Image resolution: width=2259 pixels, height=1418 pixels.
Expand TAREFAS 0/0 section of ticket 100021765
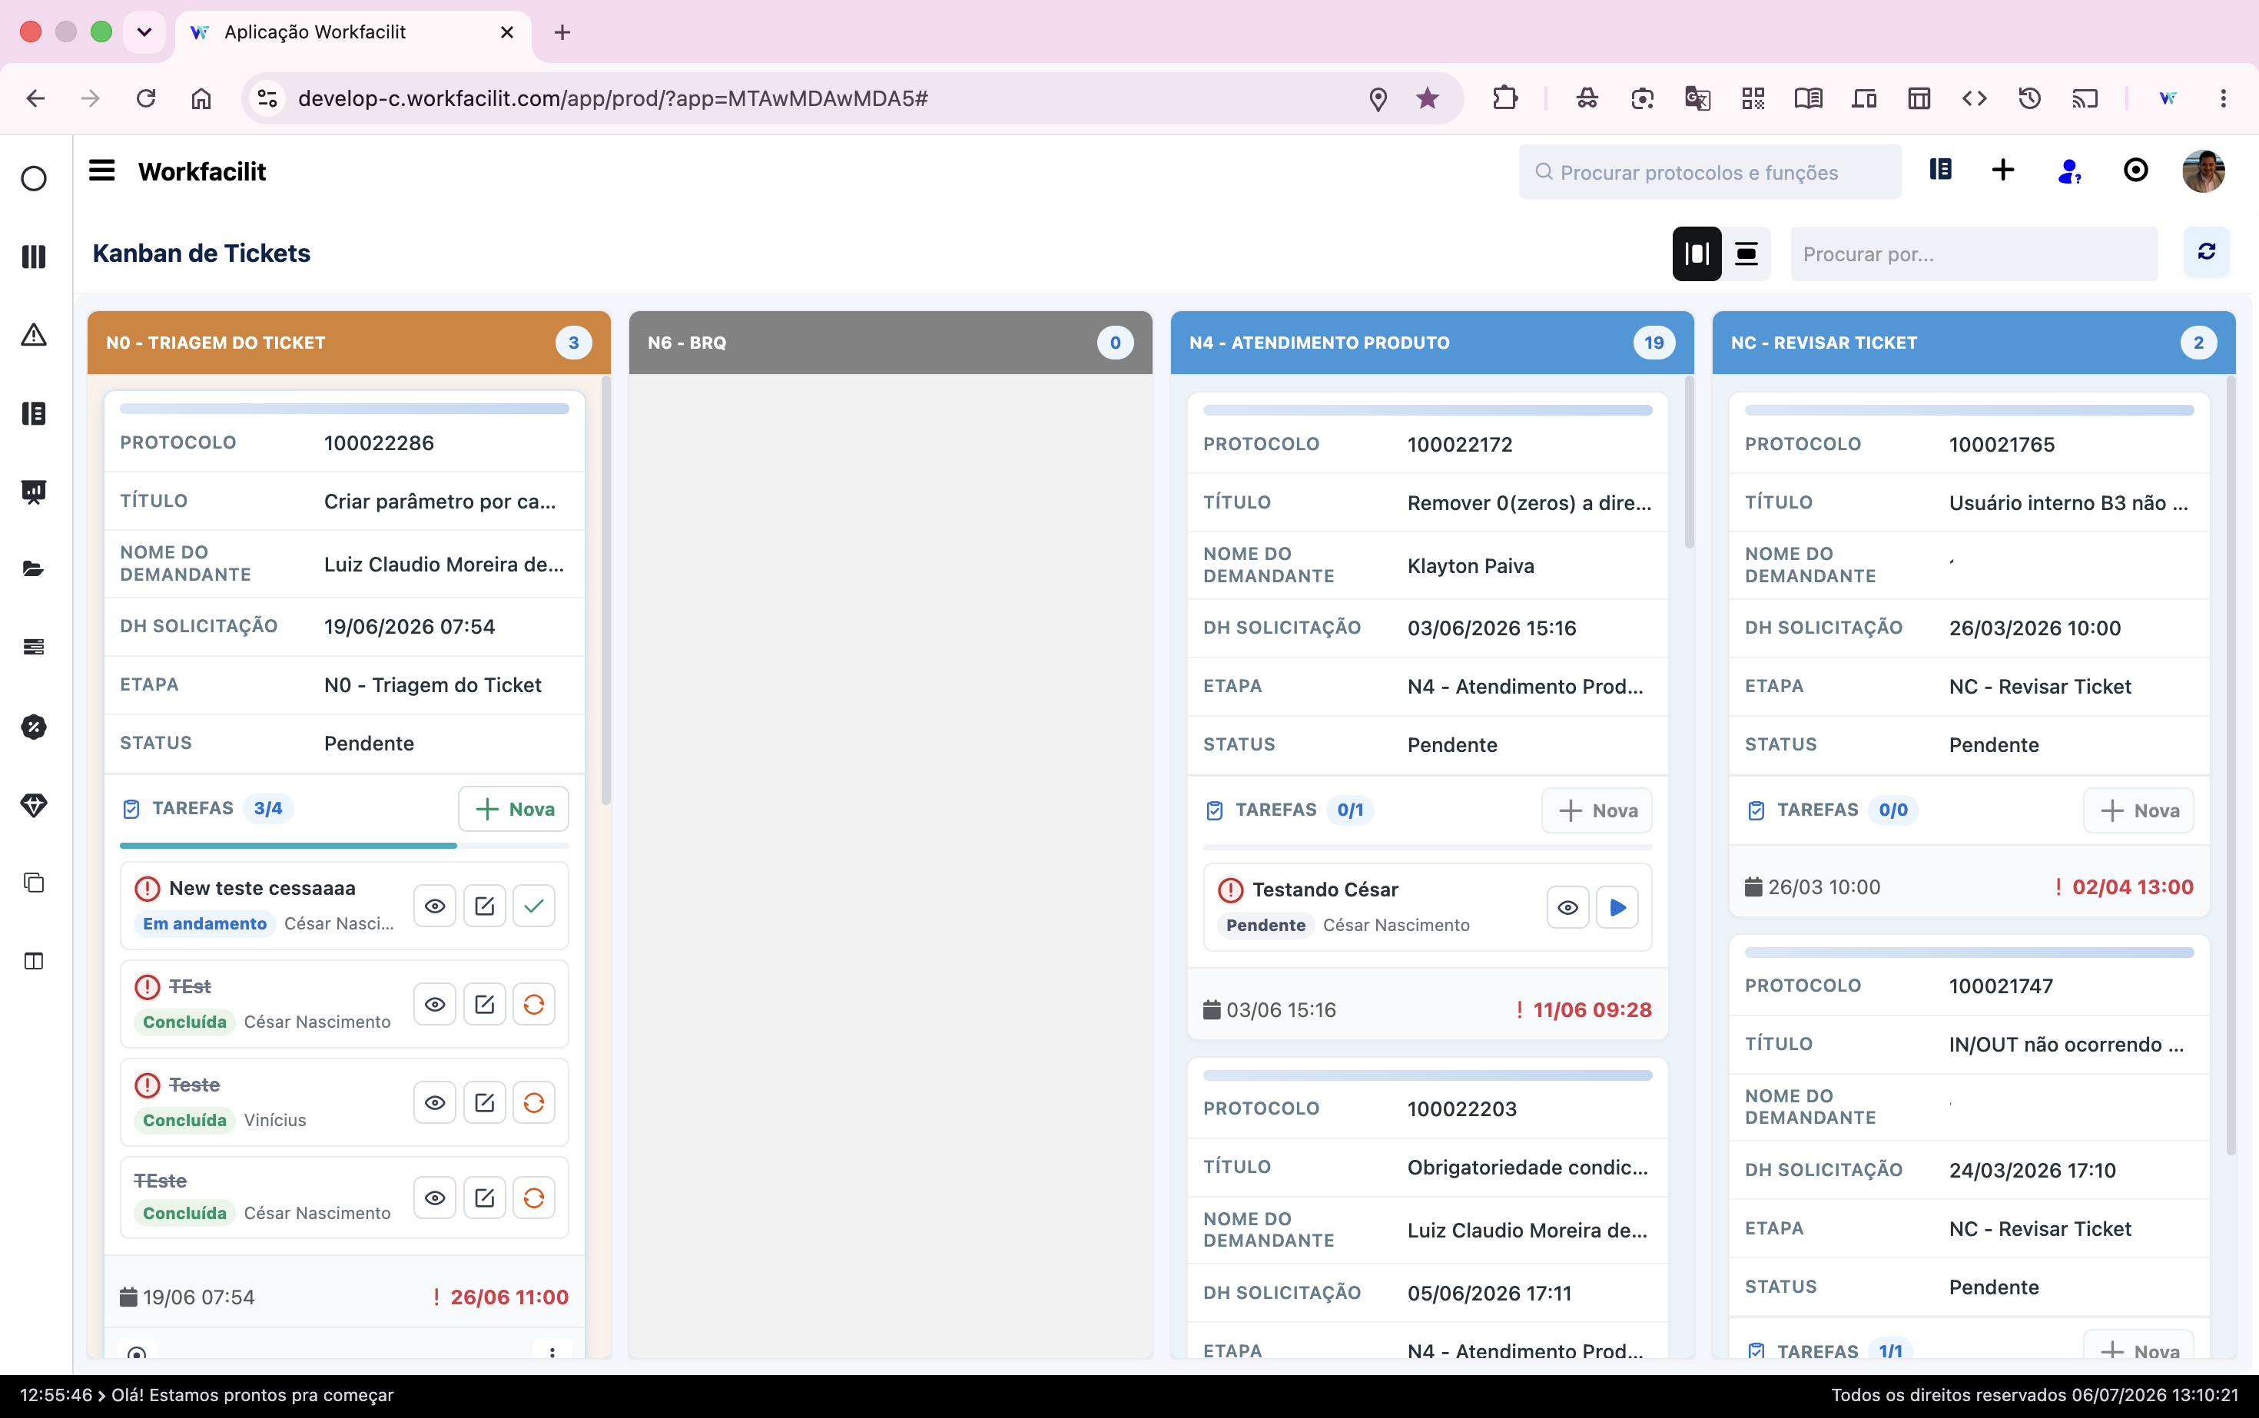[1832, 810]
